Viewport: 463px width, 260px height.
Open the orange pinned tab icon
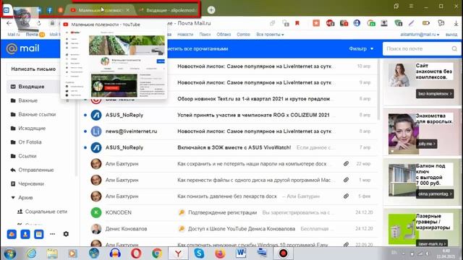pos(60,10)
